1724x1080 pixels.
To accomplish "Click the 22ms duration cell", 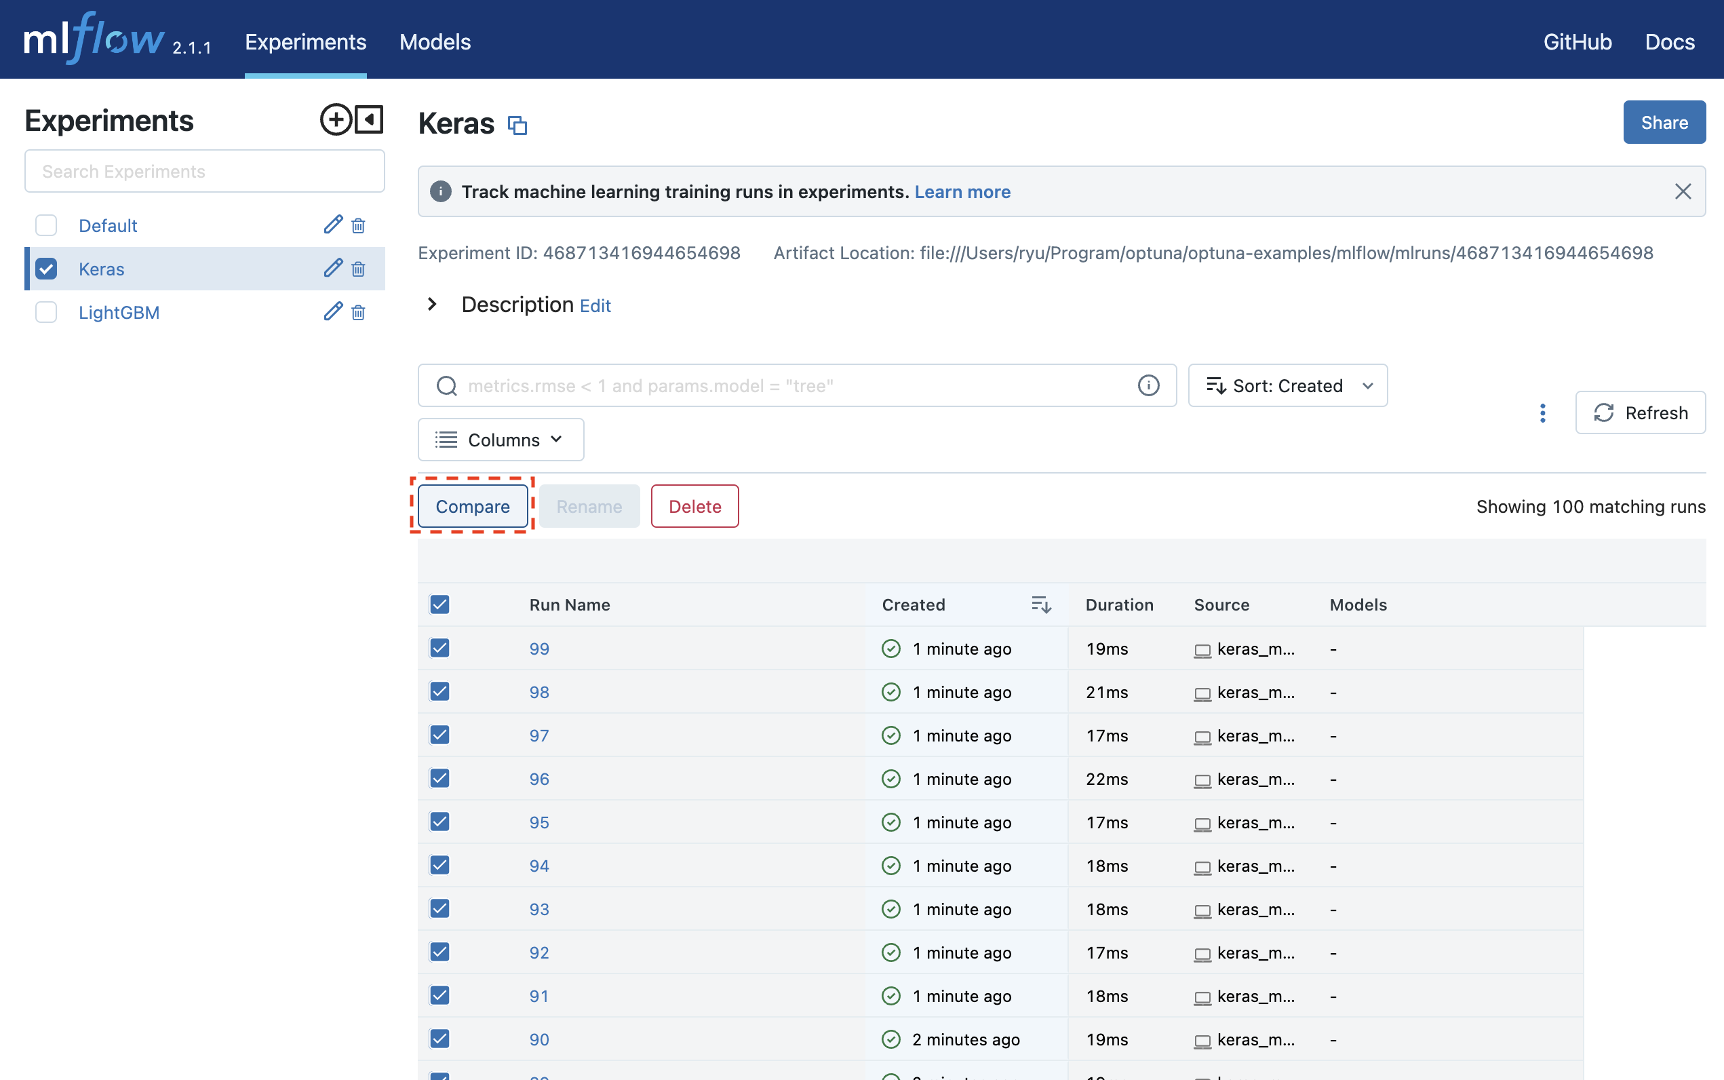I will (x=1107, y=779).
